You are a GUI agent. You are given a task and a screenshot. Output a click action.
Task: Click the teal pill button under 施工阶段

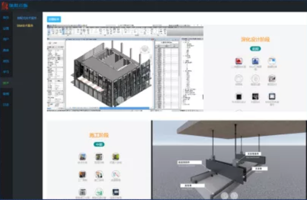tap(99, 144)
